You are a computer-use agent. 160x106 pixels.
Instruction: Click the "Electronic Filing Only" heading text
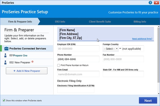click(x=69, y=81)
